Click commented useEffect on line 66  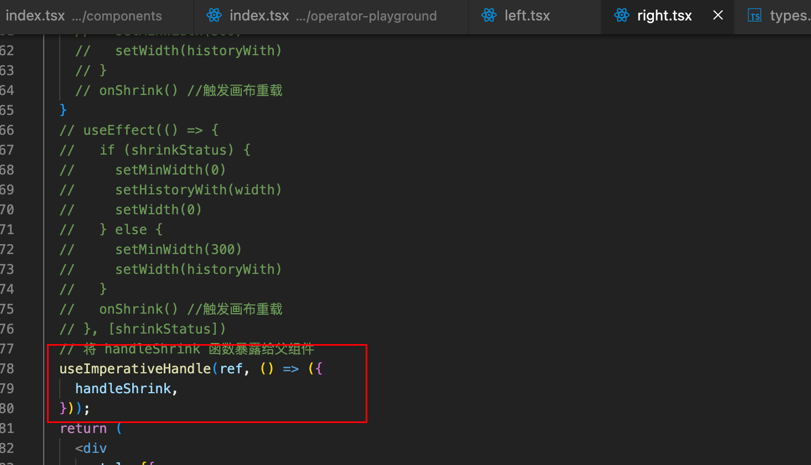(x=119, y=130)
